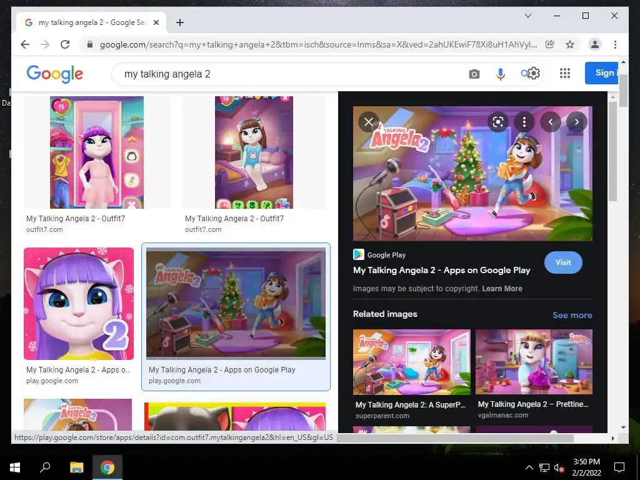Open the Windows Start menu

coord(15,467)
